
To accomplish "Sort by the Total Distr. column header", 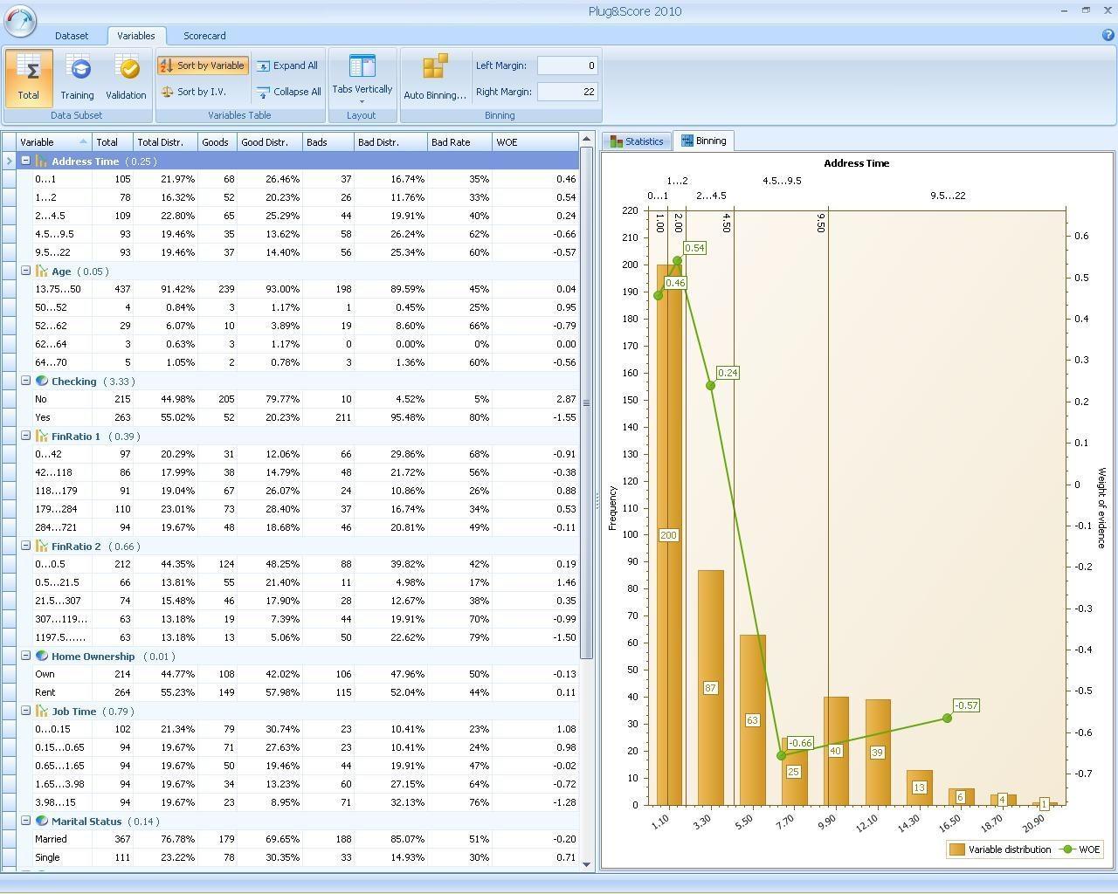I will coord(166,141).
